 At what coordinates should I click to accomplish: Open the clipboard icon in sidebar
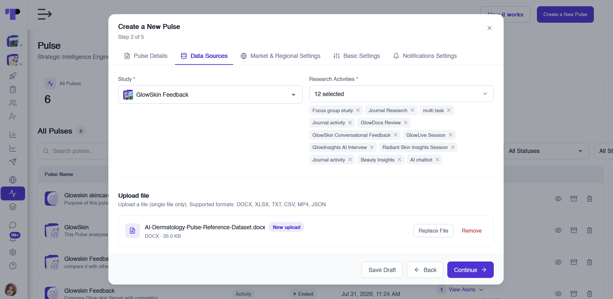point(13,89)
